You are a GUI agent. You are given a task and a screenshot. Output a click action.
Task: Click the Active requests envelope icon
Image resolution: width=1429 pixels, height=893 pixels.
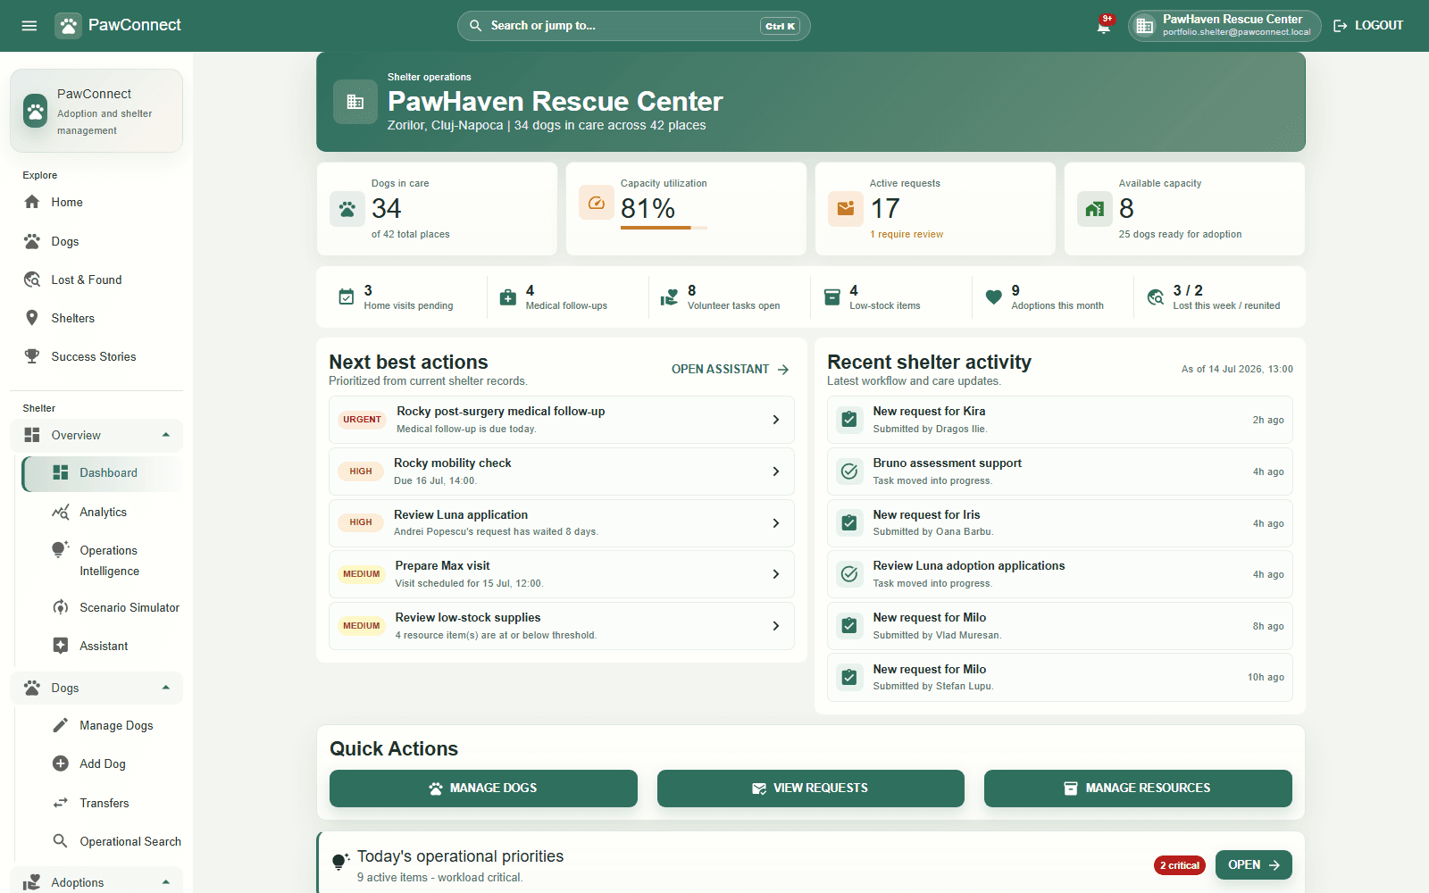845,209
